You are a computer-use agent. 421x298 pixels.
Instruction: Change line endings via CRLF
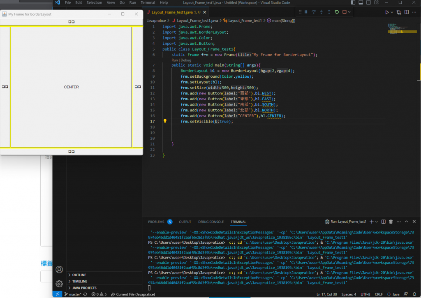tap(379, 294)
